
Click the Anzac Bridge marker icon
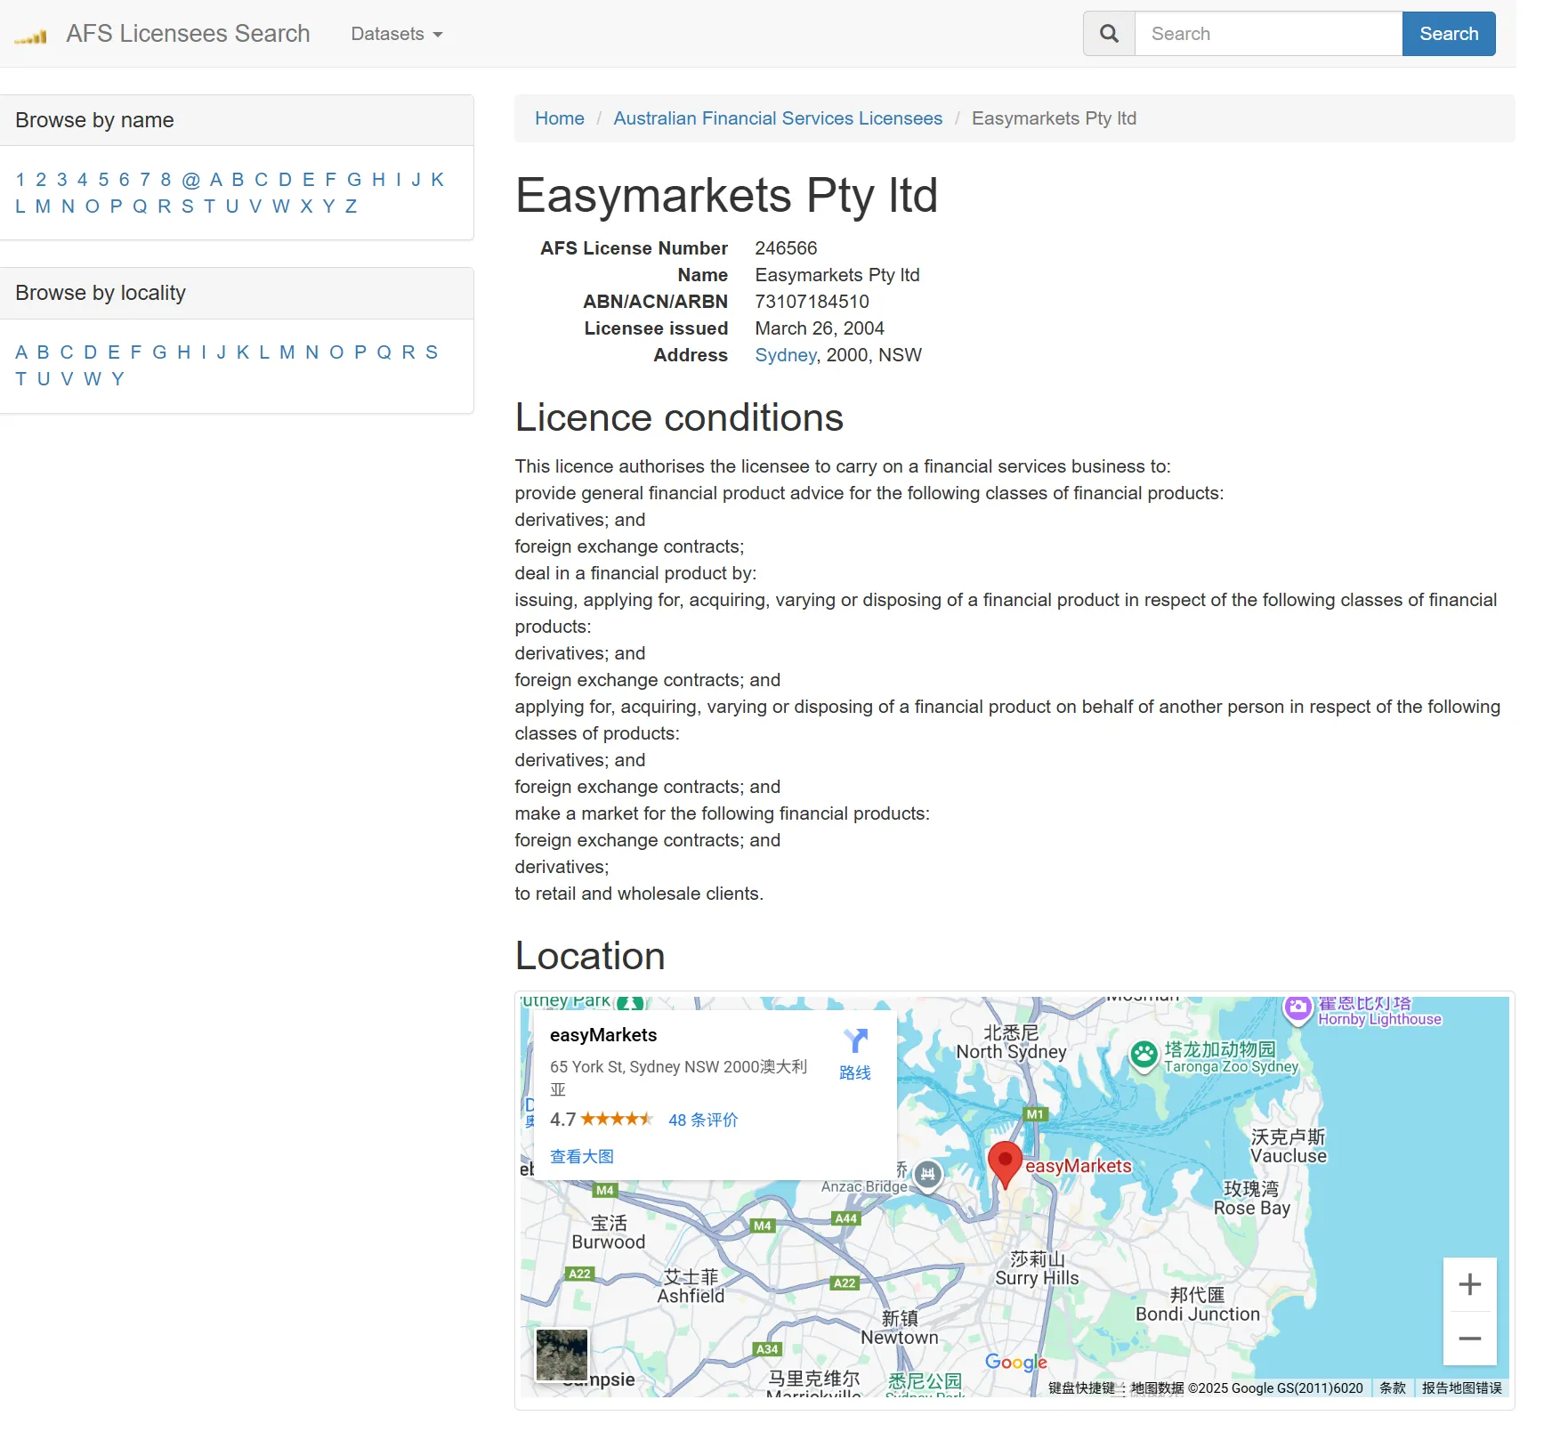pyautogui.click(x=928, y=1174)
